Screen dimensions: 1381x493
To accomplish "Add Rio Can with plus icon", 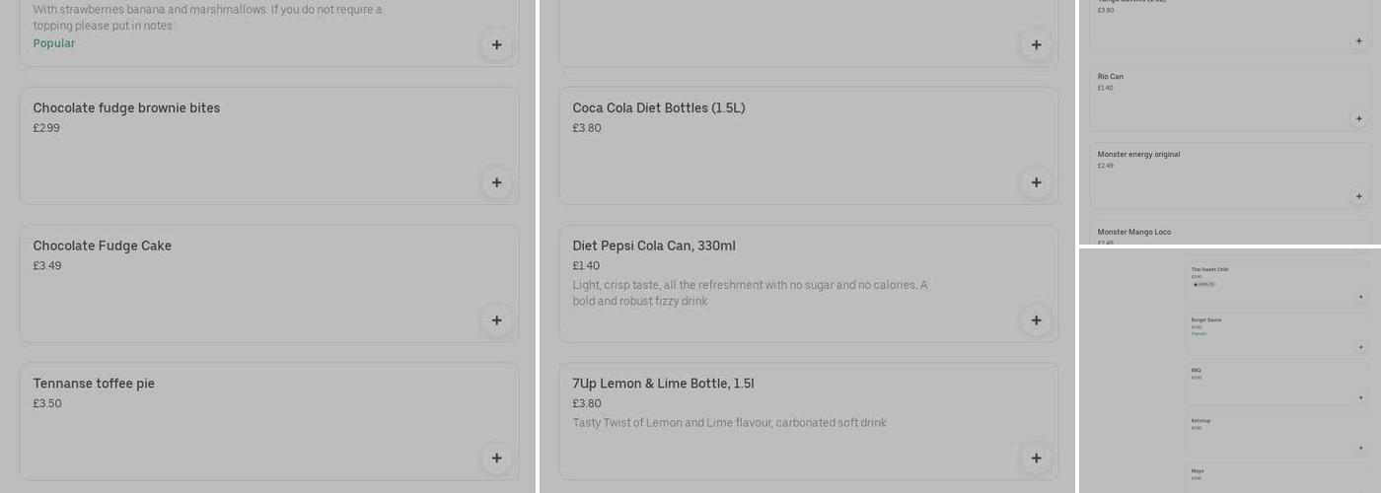I will point(1358,118).
